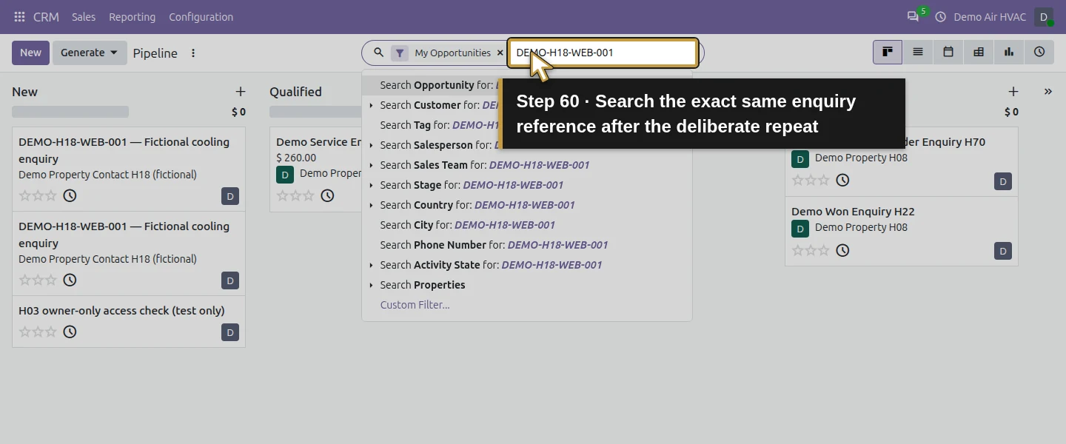Switch to Calendar view
The image size is (1066, 444).
[948, 52]
